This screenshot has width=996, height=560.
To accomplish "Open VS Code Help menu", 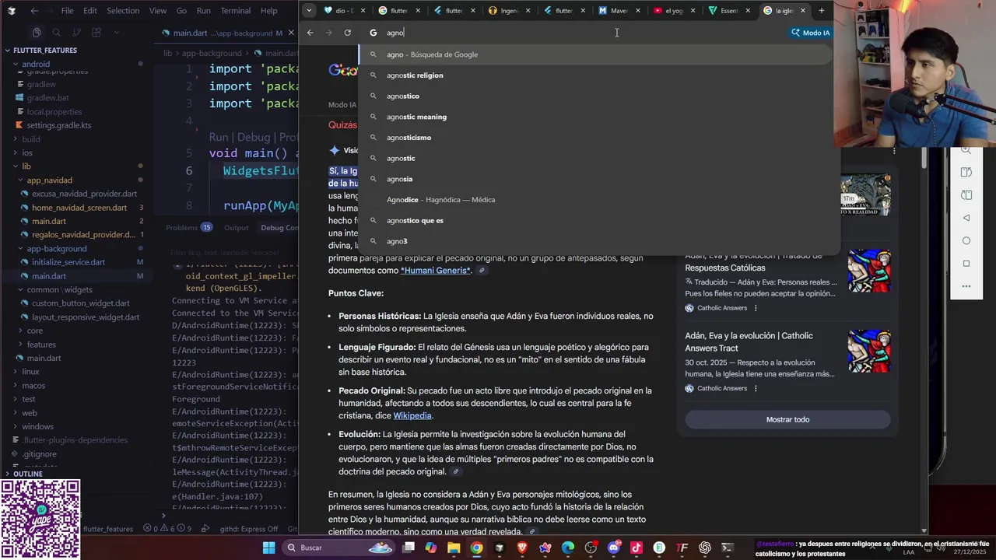I will 268,11.
